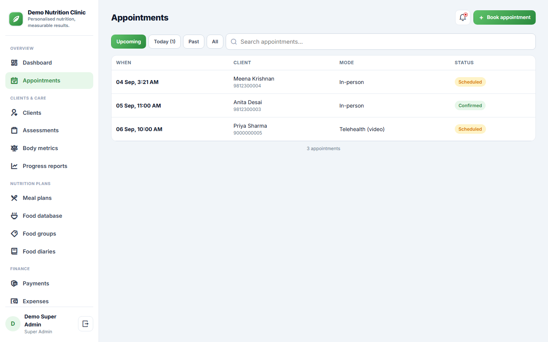548x342 pixels.
Task: Click the 05 Sep, 11:00 AM time
Action: (x=139, y=106)
